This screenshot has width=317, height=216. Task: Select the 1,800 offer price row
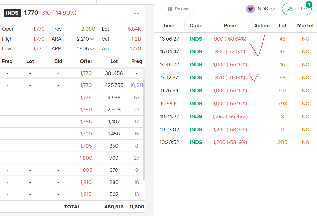pyautogui.click(x=86, y=158)
